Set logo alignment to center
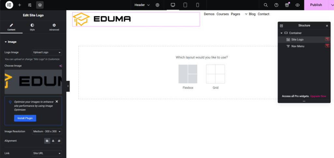The width and height of the screenshot is (334, 158). click(x=53, y=141)
